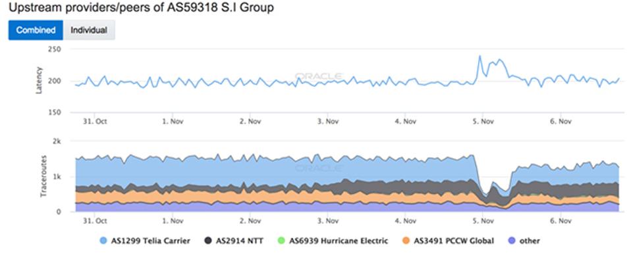Screen dimensions: 631x257
Task: Toggle the 'other' legend label
Action: pos(530,241)
